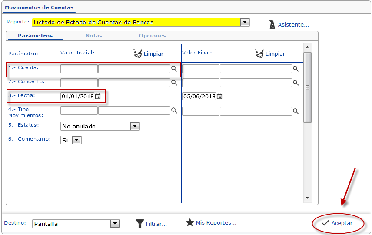Expand the Comentario 'Si' dropdown
Viewport: 372px width, 235px height.
click(76, 140)
